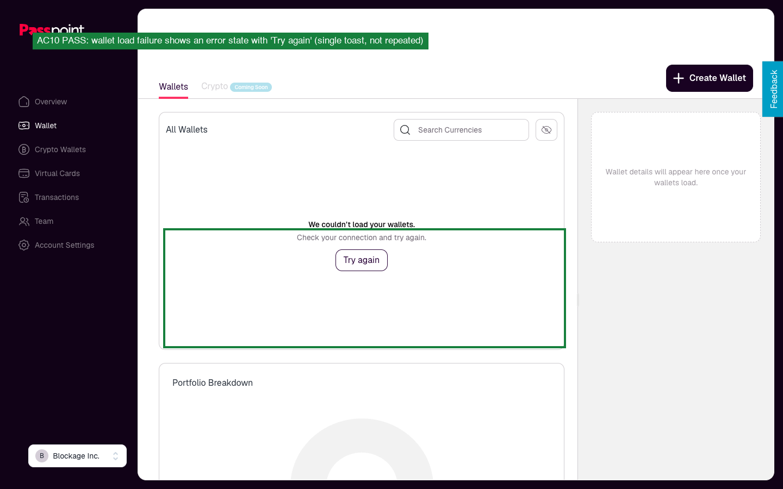Screen dimensions: 783x489
Task: Select Crypto Wallets label in sidebar
Action: [x=60, y=149]
